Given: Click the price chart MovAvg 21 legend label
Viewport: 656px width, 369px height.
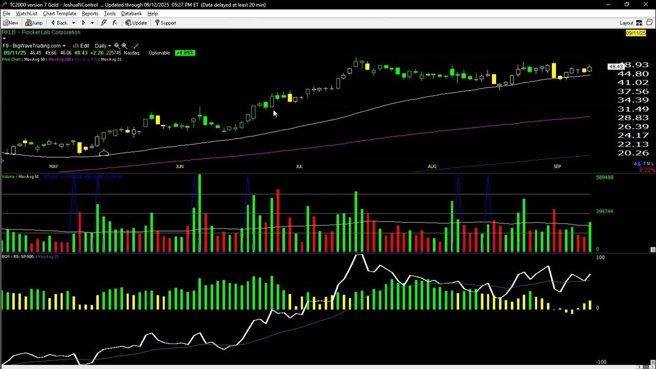Looking at the screenshot, I should point(111,59).
